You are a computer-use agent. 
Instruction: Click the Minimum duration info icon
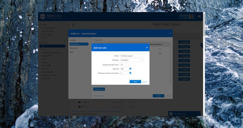tap(130, 73)
